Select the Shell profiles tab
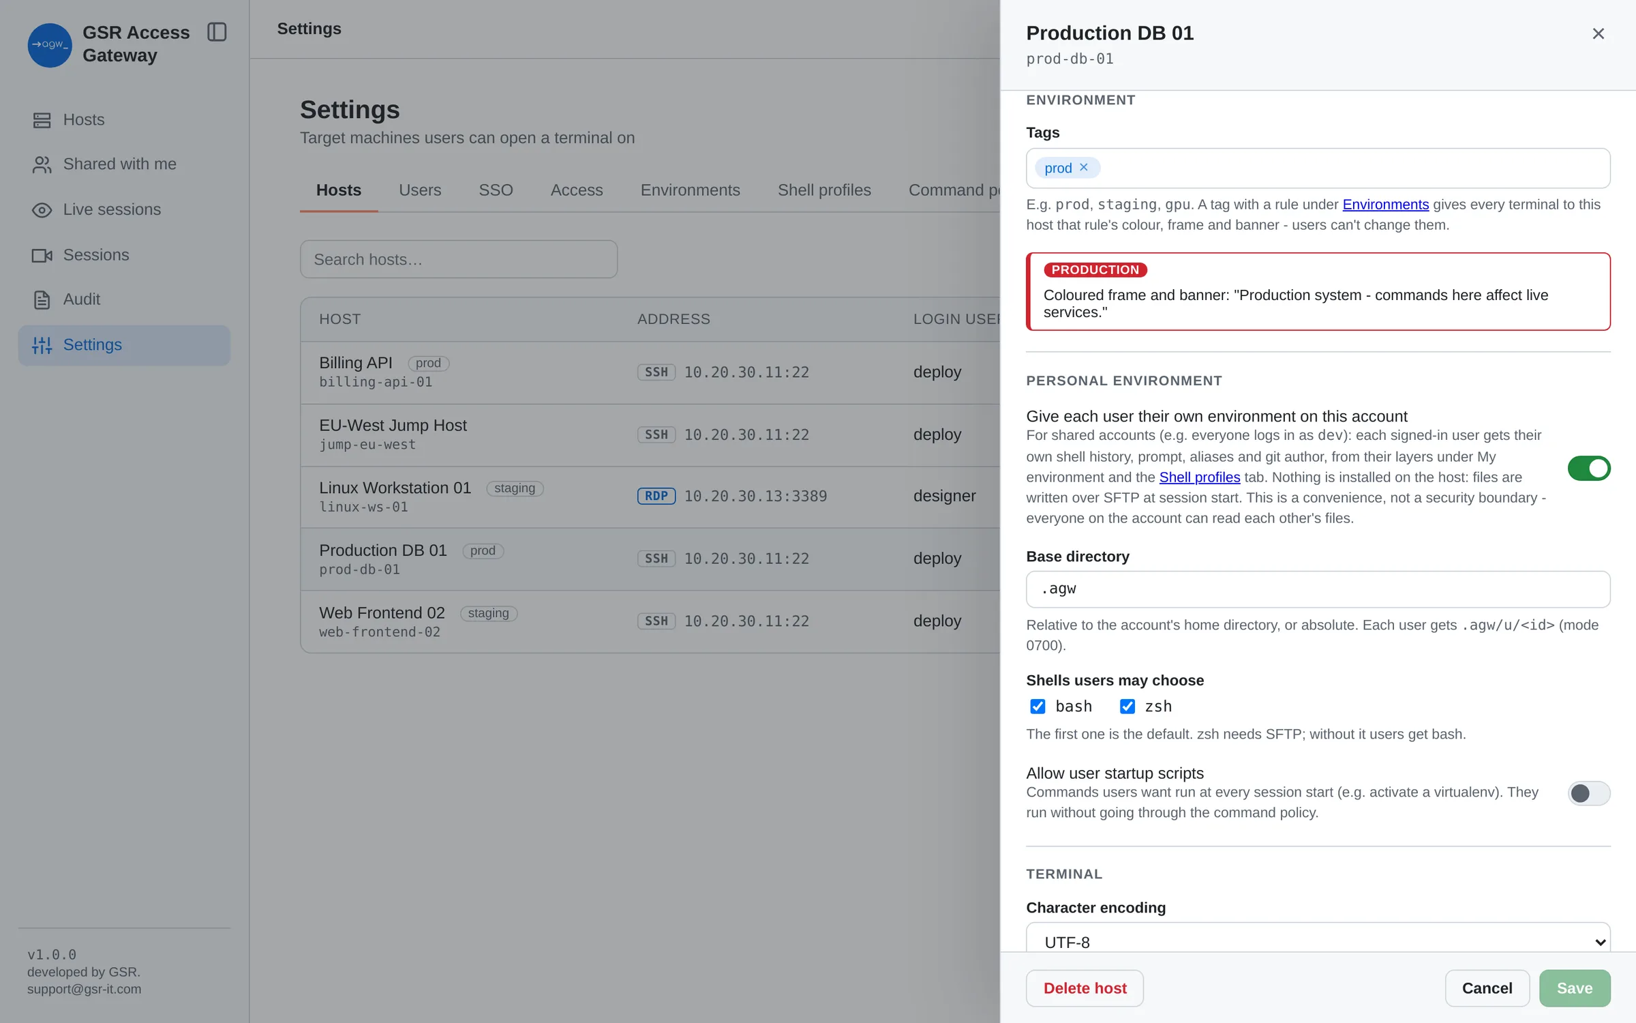The image size is (1636, 1023). pos(824,190)
